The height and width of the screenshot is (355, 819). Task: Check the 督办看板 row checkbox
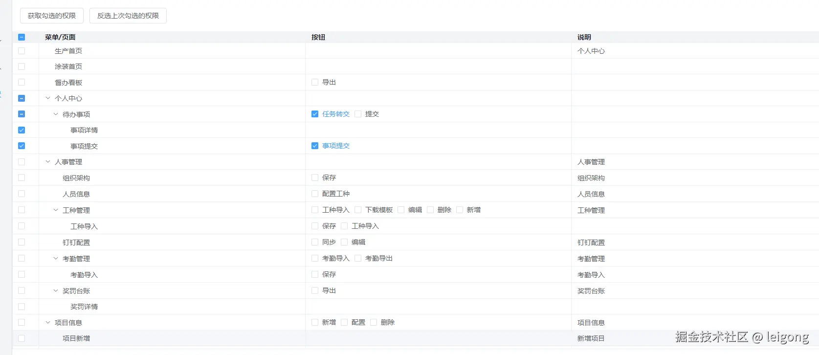click(x=22, y=82)
